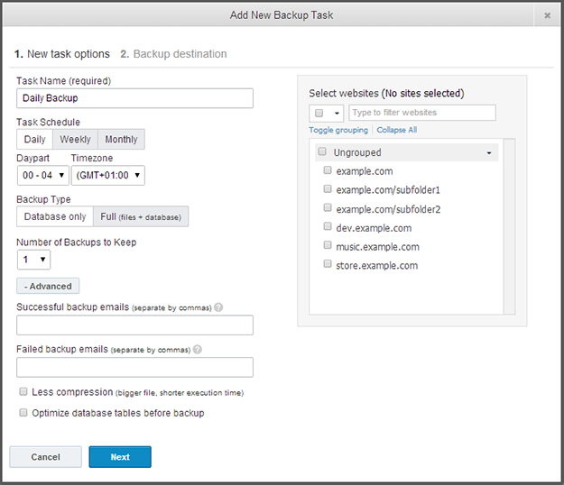Expand Number of Backups to Keep dropdown

(x=33, y=260)
